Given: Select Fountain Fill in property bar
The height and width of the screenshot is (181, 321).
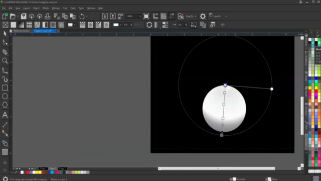Looking at the screenshot, I should pyautogui.click(x=21, y=25).
